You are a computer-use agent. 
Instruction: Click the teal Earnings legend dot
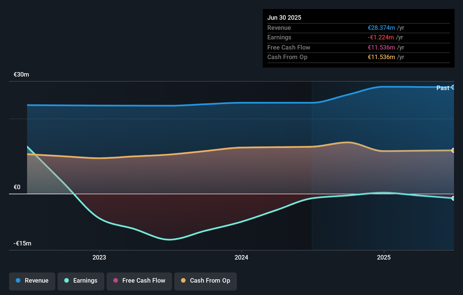coord(67,280)
